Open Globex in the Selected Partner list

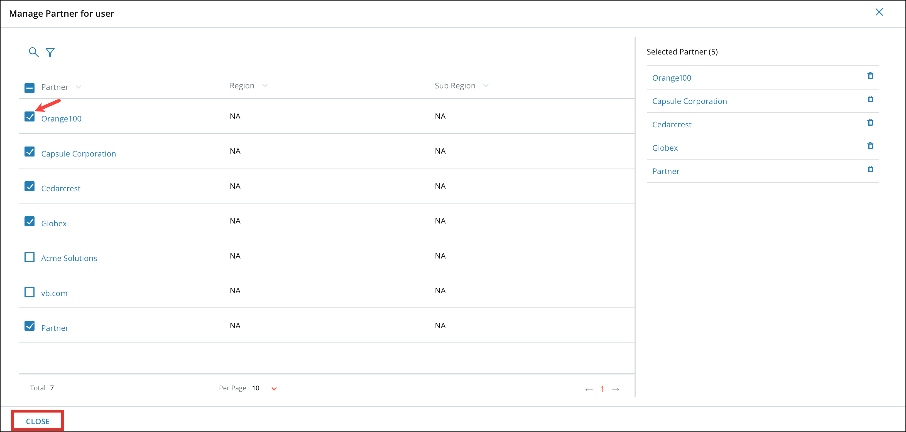point(665,148)
